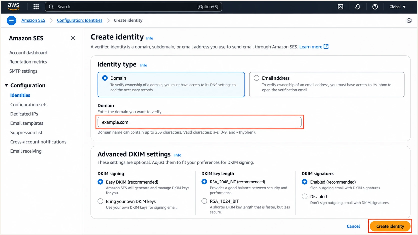Click the external link icon after Learn more
This screenshot has height=235, width=418.
tap(326, 46)
